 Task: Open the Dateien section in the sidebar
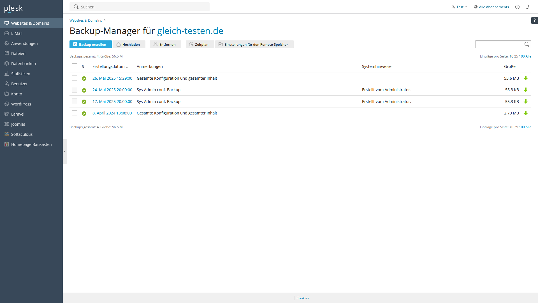point(18,53)
